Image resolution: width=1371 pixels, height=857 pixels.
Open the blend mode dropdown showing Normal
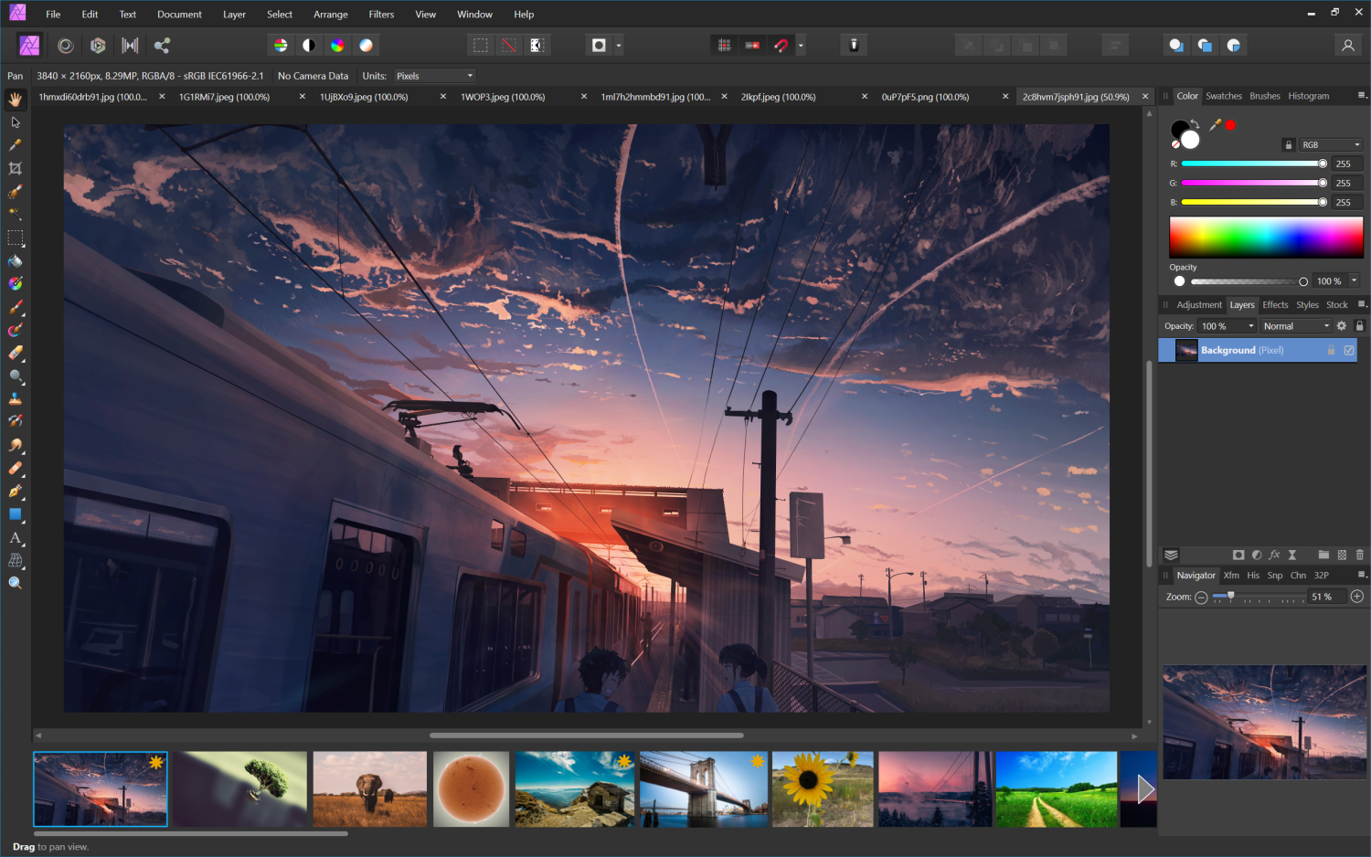point(1296,325)
